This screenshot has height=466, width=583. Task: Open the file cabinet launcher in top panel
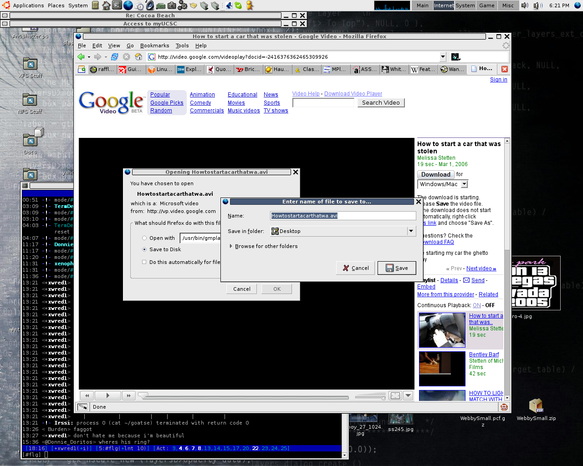click(x=95, y=5)
